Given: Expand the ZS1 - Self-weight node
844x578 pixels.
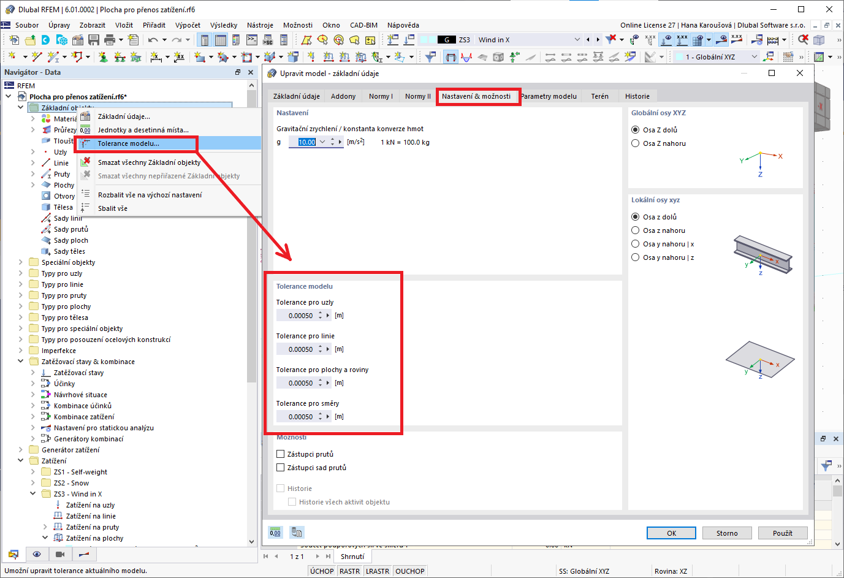Looking at the screenshot, I should pyautogui.click(x=32, y=472).
